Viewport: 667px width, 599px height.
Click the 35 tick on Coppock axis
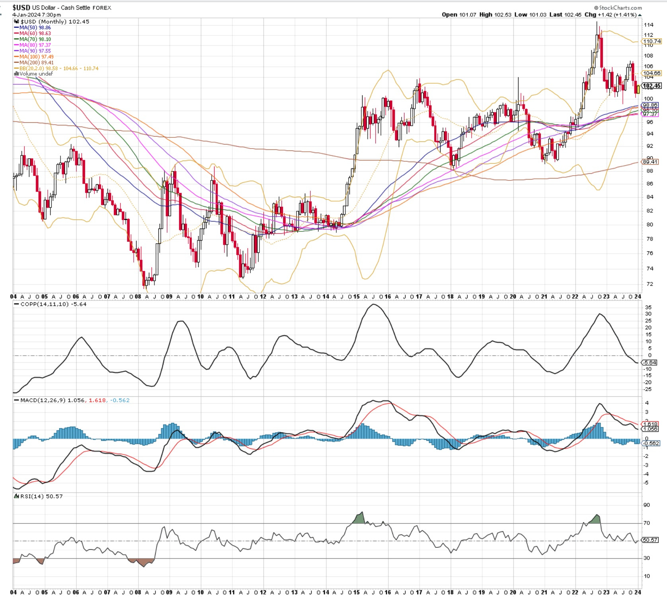coord(648,307)
